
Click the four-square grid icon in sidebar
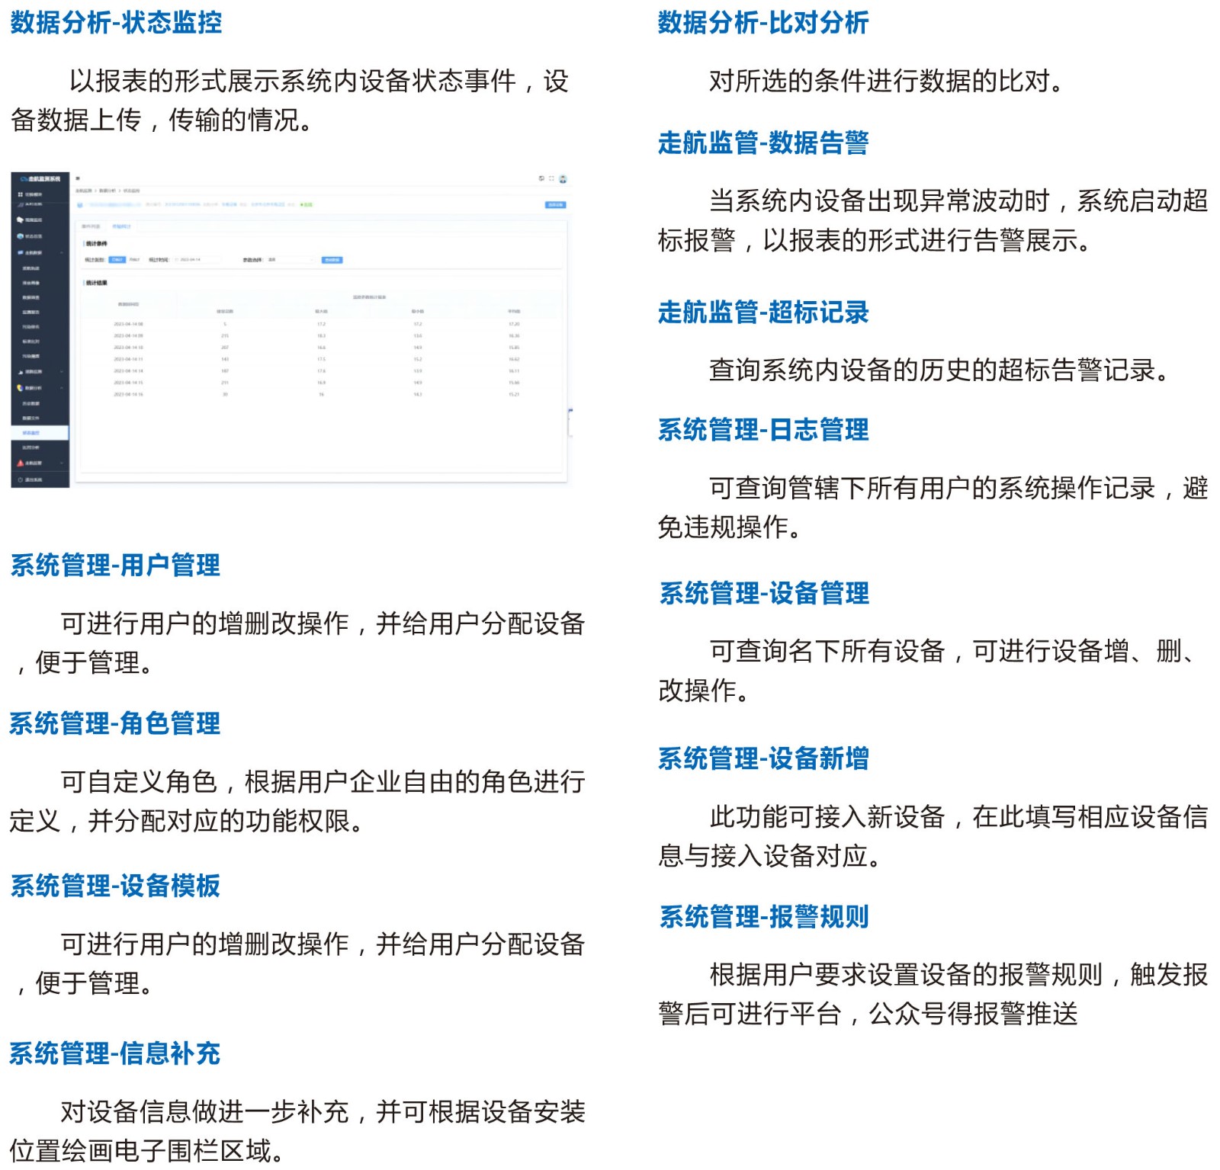[x=21, y=194]
